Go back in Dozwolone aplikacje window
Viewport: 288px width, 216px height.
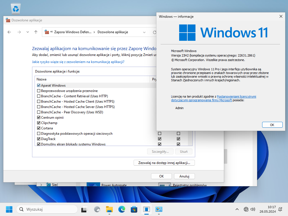[9, 32]
